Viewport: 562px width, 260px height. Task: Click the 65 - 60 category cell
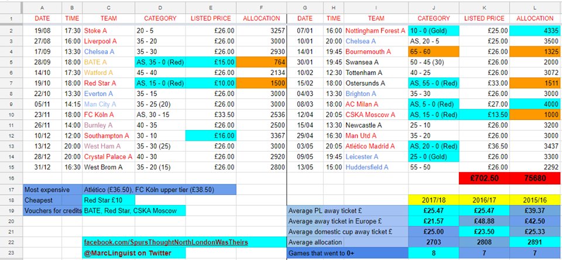coord(434,52)
